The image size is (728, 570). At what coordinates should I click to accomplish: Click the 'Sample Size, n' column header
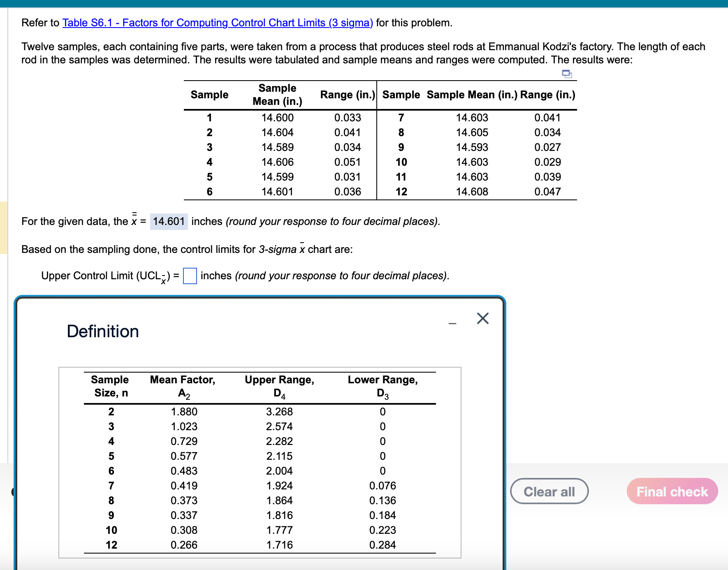tap(110, 386)
